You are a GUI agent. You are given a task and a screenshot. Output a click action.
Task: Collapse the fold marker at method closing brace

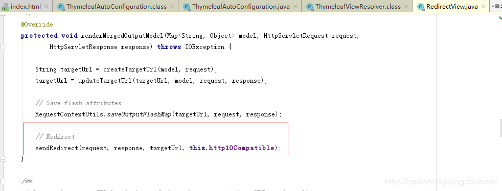(4, 159)
